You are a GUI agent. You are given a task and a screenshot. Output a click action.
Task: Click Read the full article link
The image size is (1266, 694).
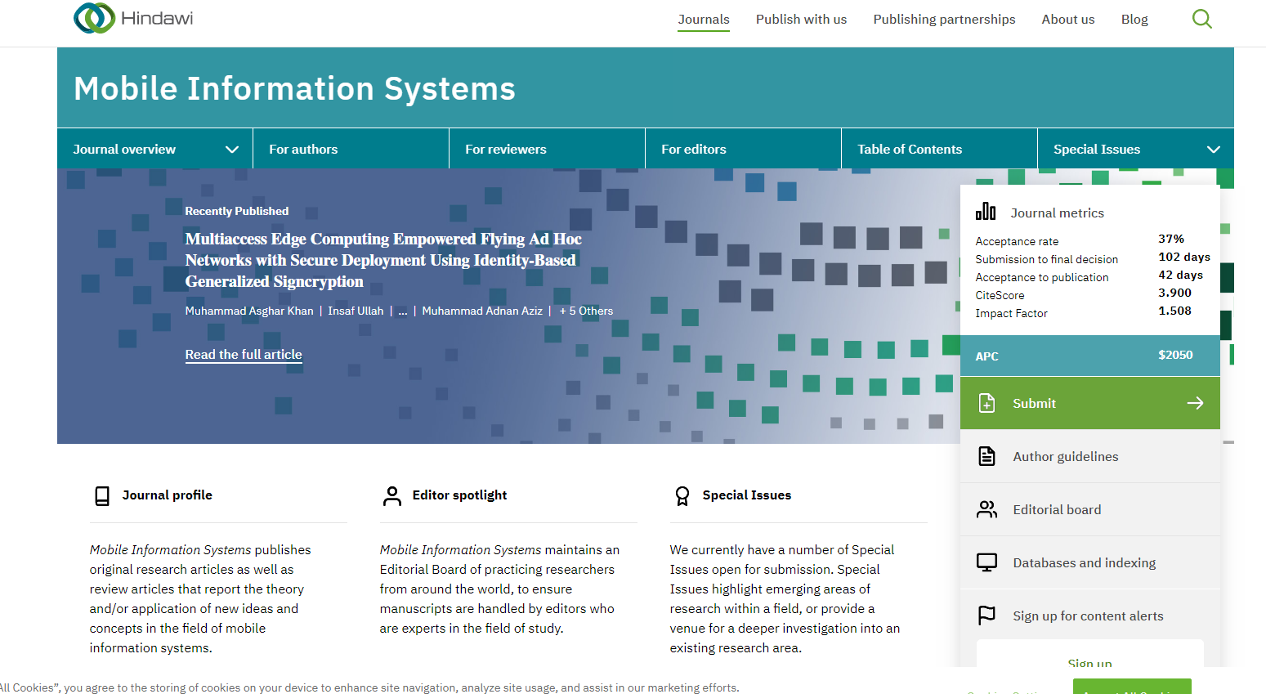pos(244,355)
